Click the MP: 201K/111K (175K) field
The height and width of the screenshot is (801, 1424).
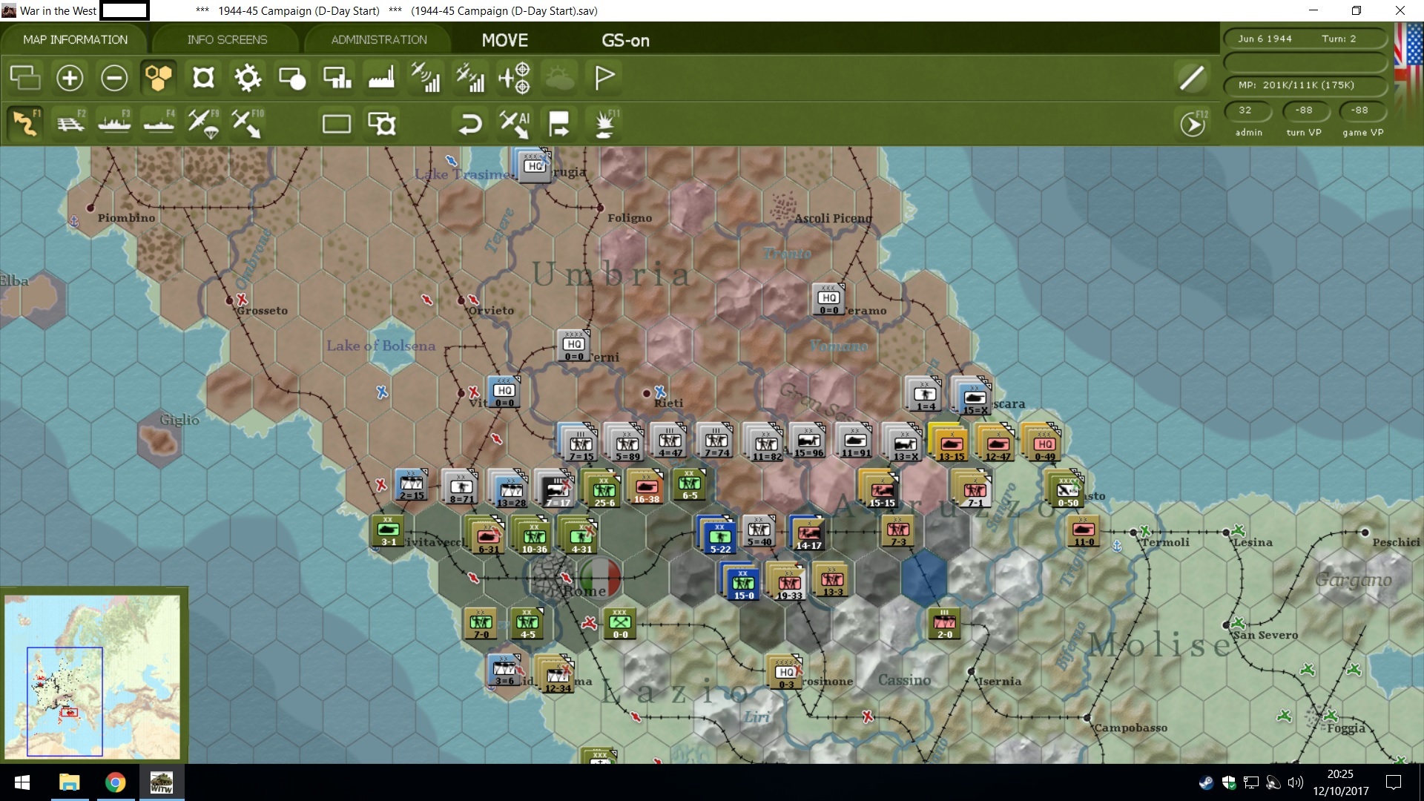tap(1305, 85)
